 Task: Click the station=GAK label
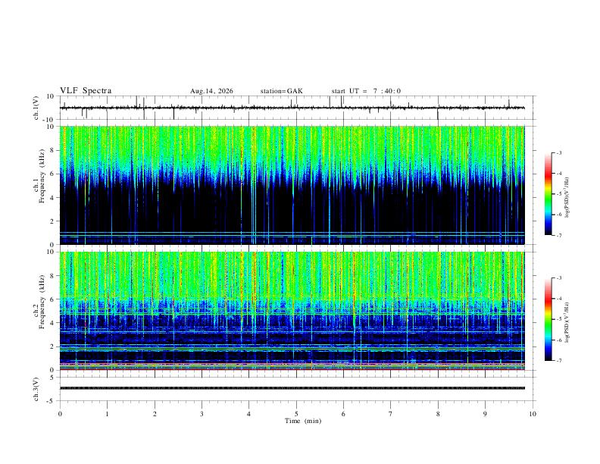(x=281, y=91)
